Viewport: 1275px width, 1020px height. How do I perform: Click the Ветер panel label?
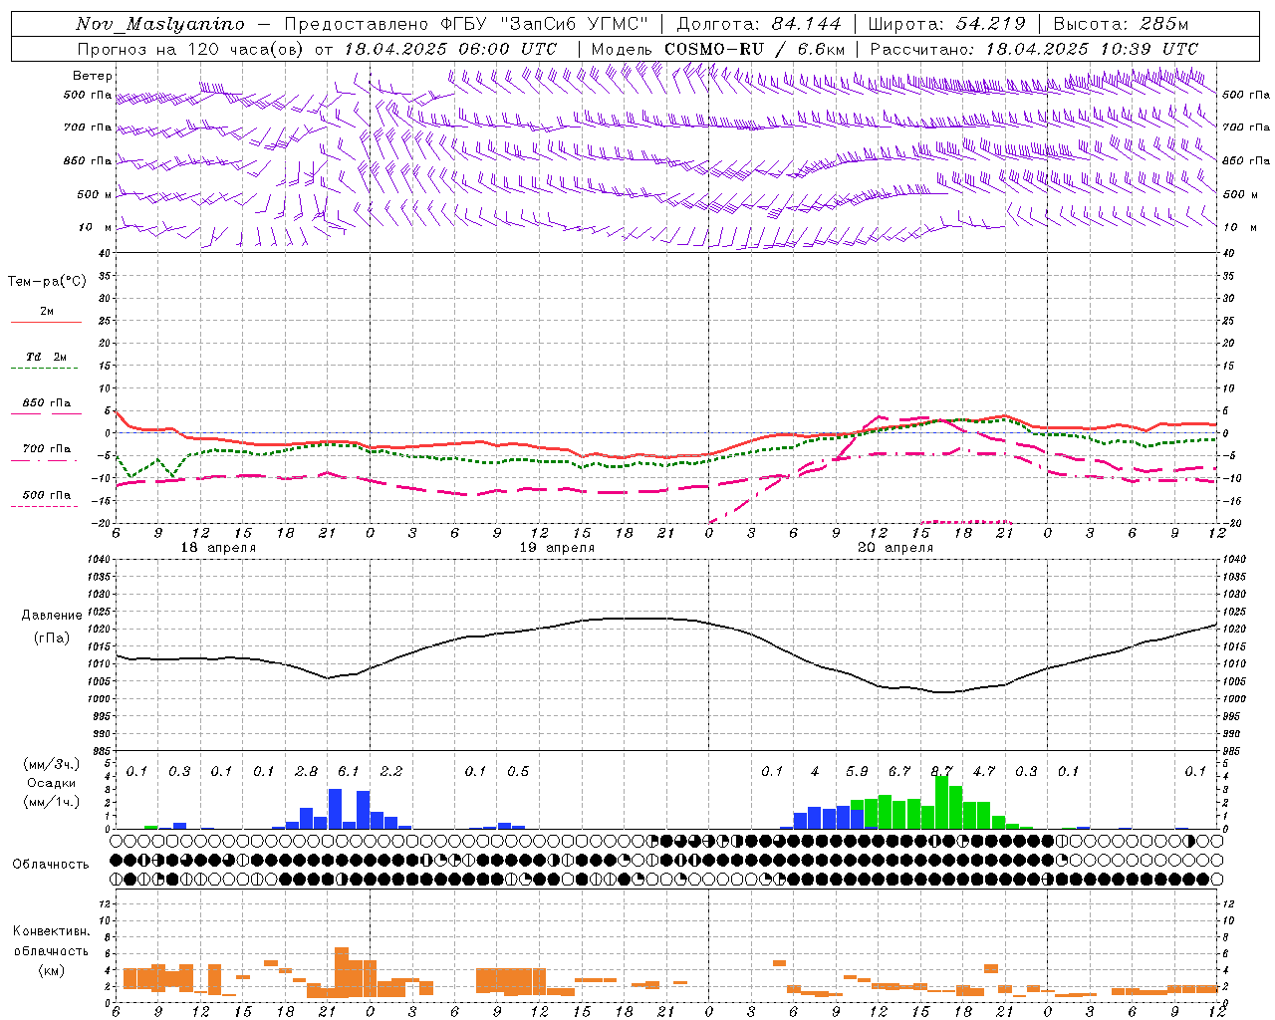point(93,76)
